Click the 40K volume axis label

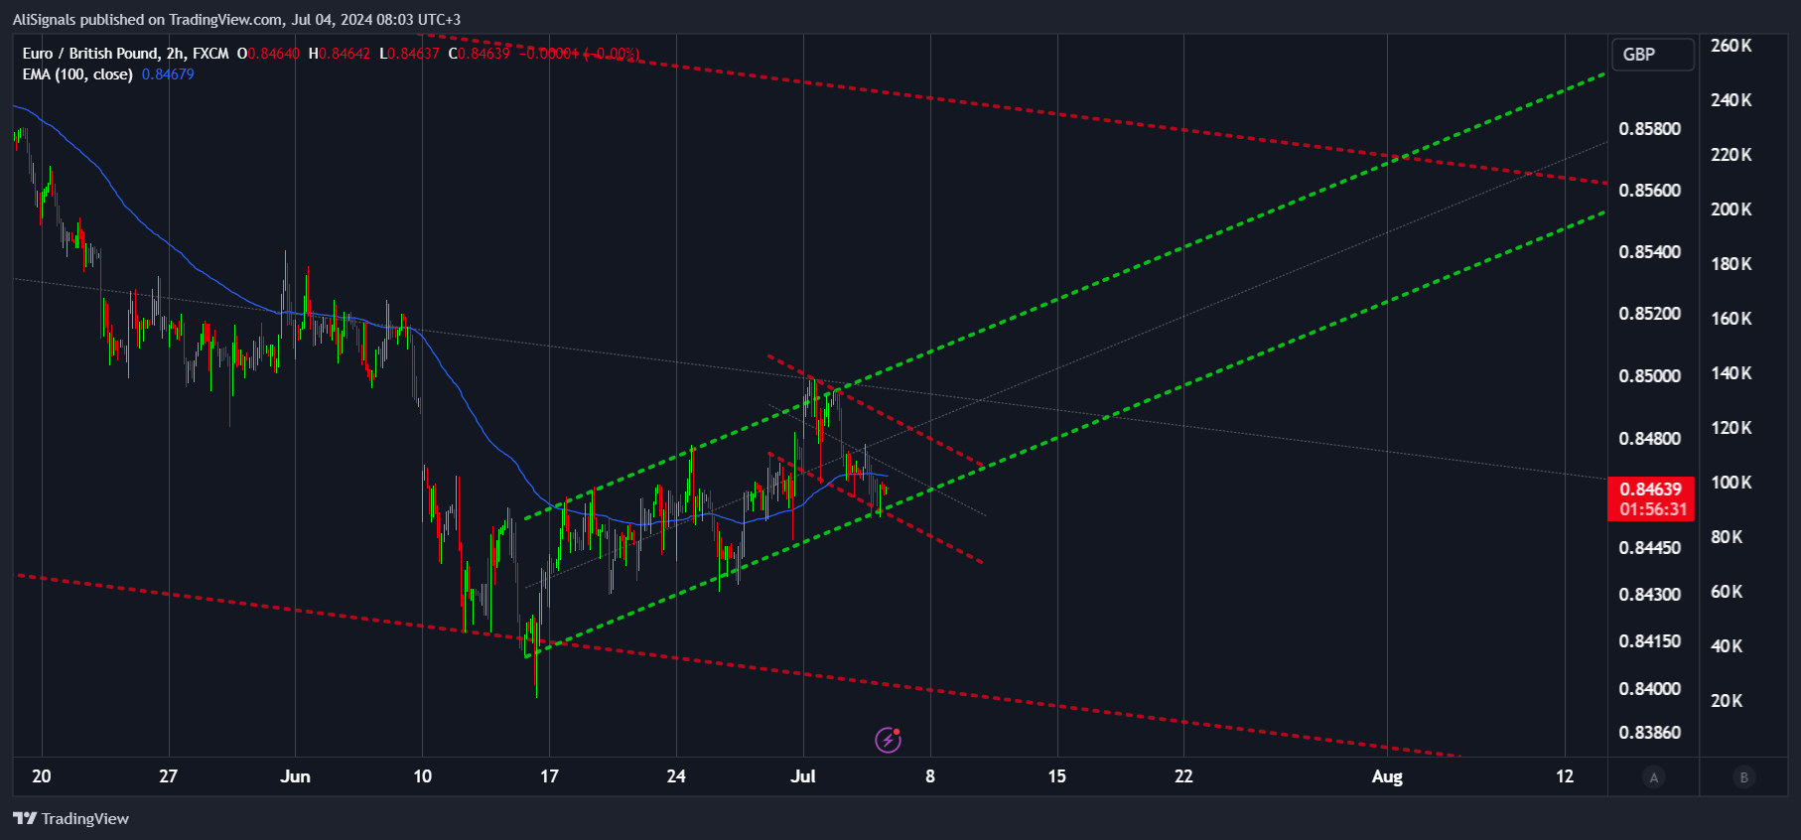pyautogui.click(x=1727, y=646)
